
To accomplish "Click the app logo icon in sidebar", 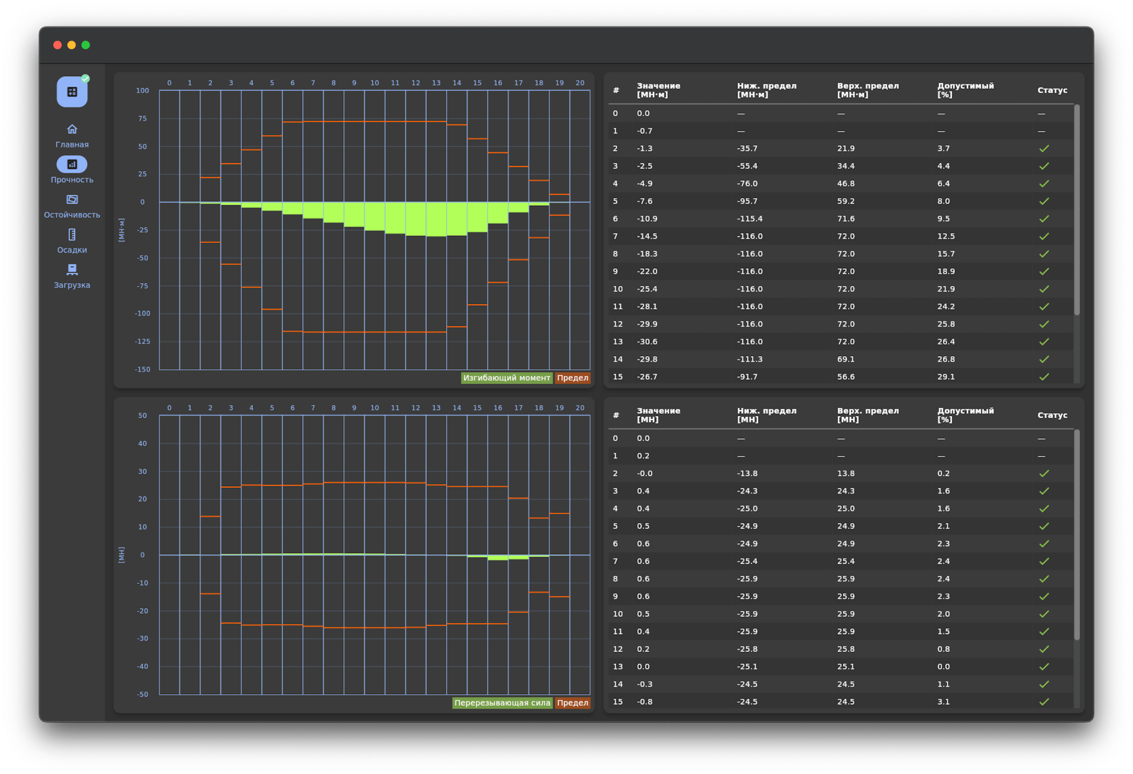I will pyautogui.click(x=72, y=91).
